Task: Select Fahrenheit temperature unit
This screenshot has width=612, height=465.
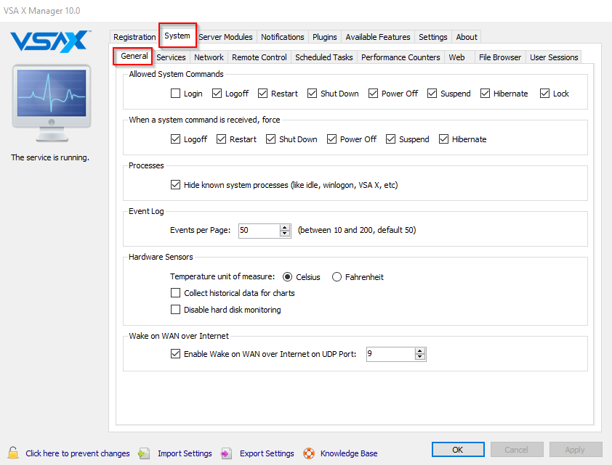Action: [337, 277]
